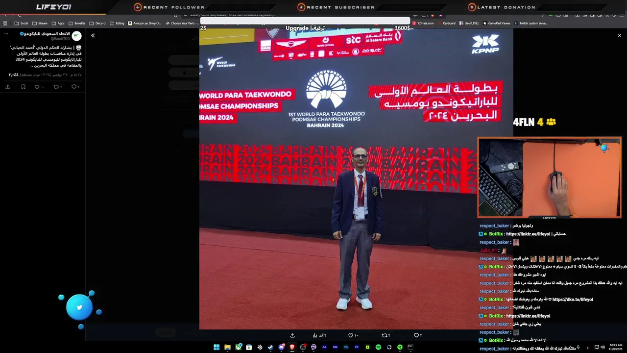Viewport: 627px width, 353px height.
Task: Open Media Encoder from the taskbar
Action: [x=335, y=347]
